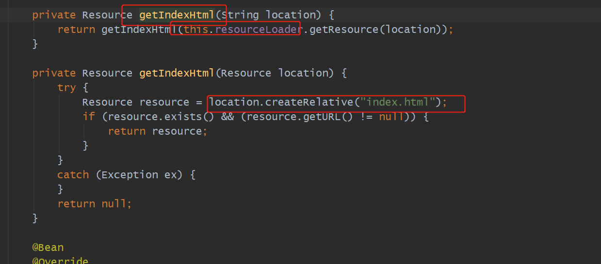This screenshot has height=264, width=601.
Task: Click the Resource parameter type in the second signature
Action: (246, 73)
